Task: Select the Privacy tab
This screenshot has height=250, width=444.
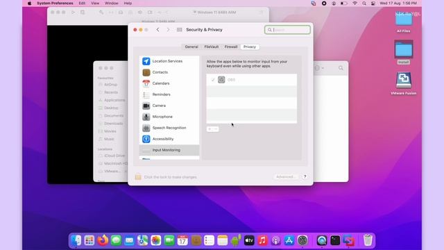Action: coord(250,47)
